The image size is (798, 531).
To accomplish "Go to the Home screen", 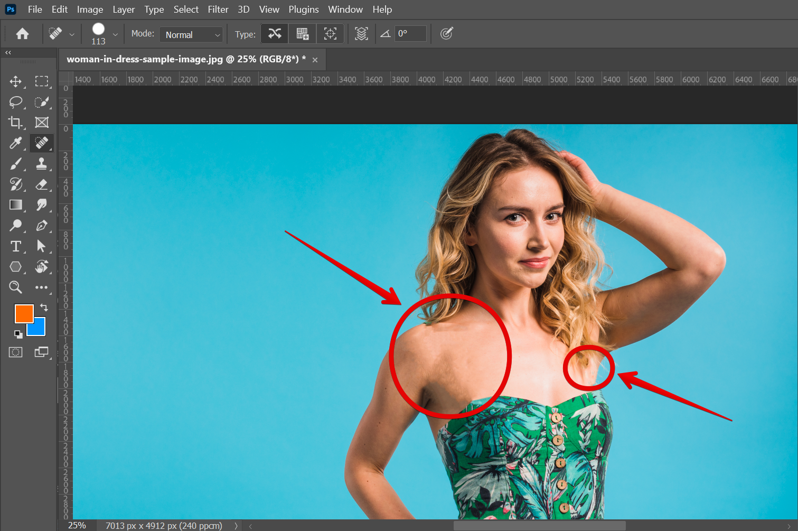I will click(x=22, y=34).
